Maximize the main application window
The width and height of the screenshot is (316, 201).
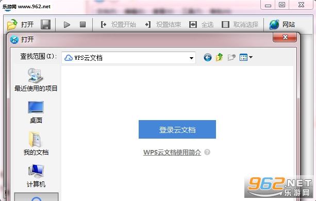coord(282,5)
